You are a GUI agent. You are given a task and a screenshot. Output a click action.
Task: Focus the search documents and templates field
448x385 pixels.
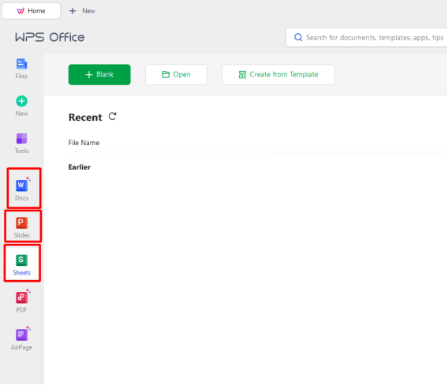coord(367,37)
